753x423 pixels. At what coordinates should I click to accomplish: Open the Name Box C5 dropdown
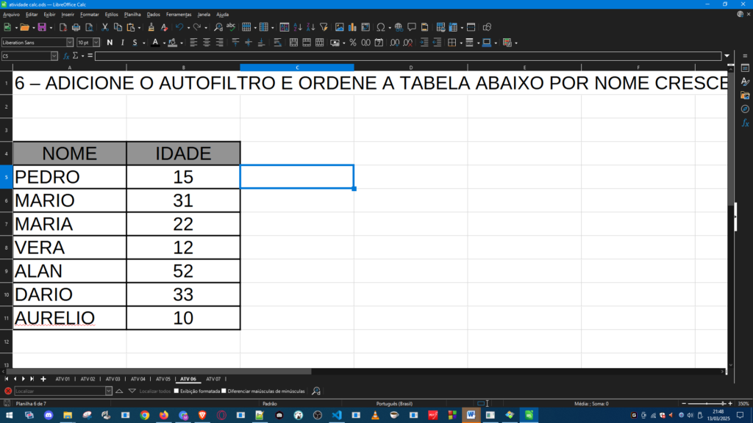(x=54, y=56)
